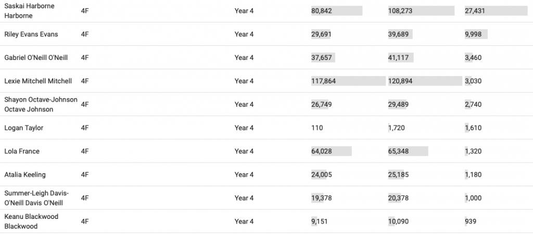Click 4F class in Atalia Keeling row

85,175
